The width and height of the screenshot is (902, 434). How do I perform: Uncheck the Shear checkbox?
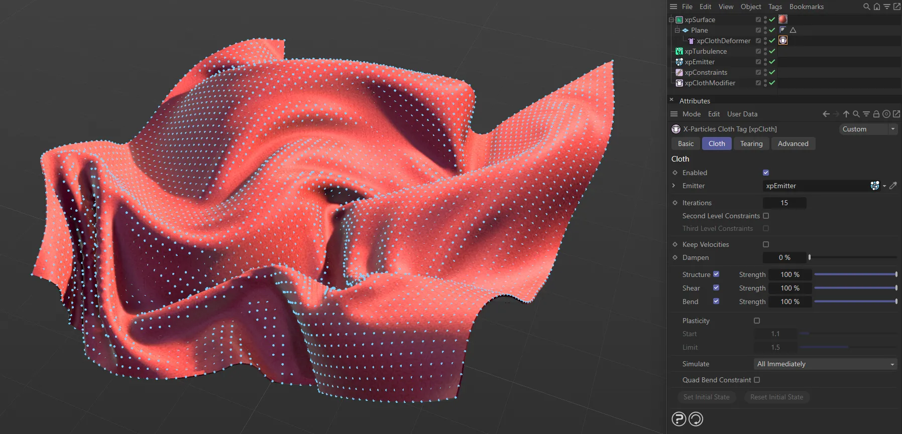click(716, 287)
